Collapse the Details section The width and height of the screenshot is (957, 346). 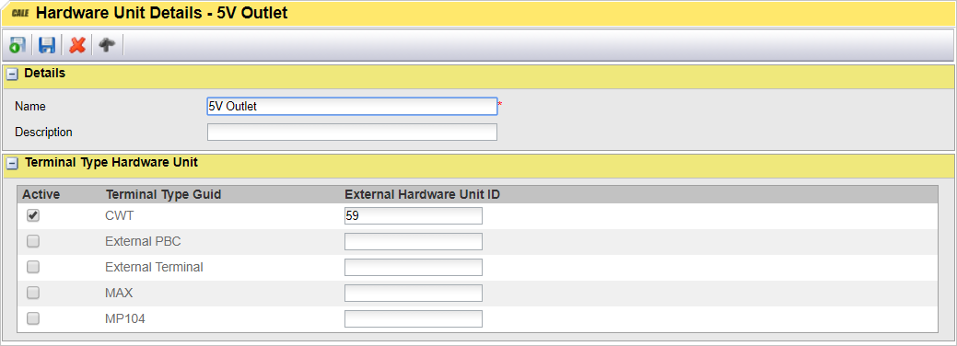12,74
